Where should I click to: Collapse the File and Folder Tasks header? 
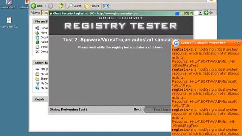(40, 22)
